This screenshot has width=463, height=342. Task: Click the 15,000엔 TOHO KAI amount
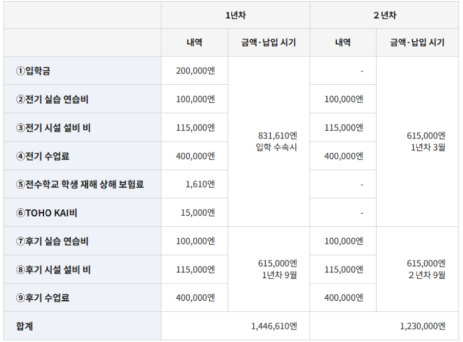[197, 213]
